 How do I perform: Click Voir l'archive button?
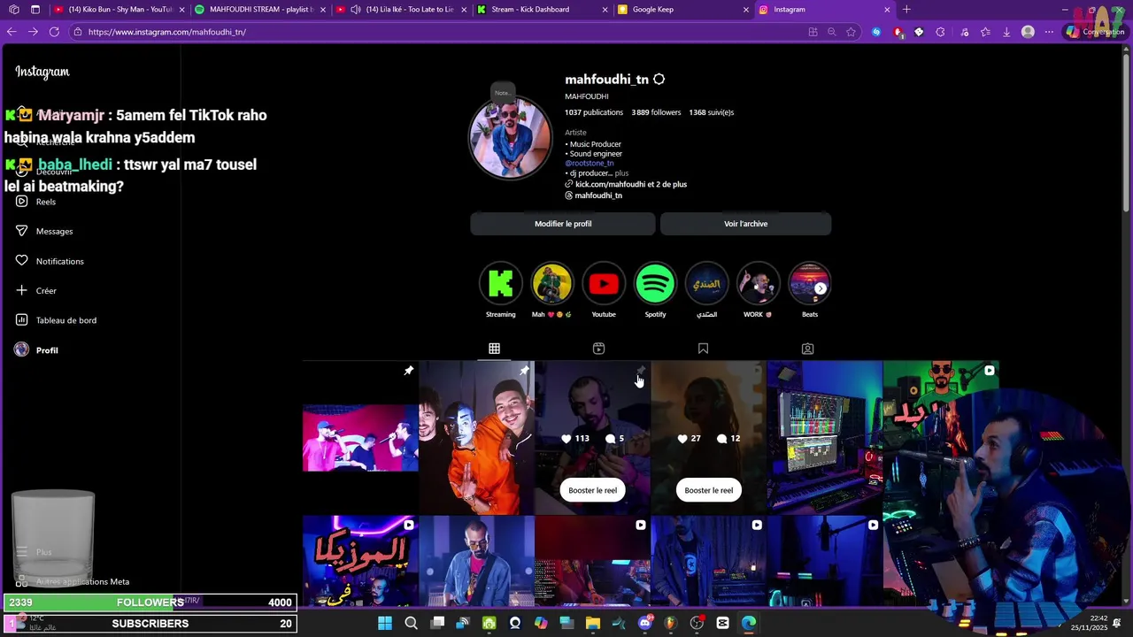(745, 224)
